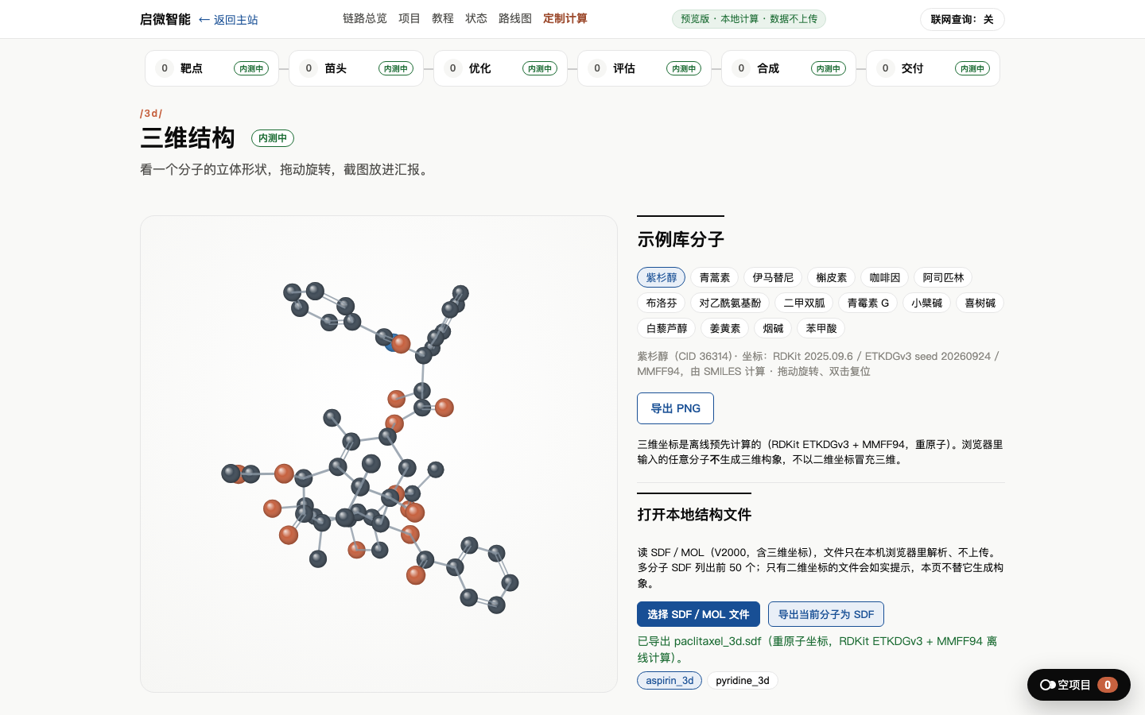Open 定制计算 navigation item
Image resolution: width=1145 pixels, height=715 pixels.
click(565, 18)
